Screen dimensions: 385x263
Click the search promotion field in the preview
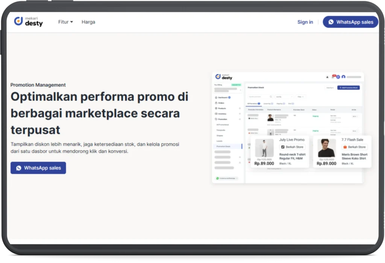click(260, 97)
